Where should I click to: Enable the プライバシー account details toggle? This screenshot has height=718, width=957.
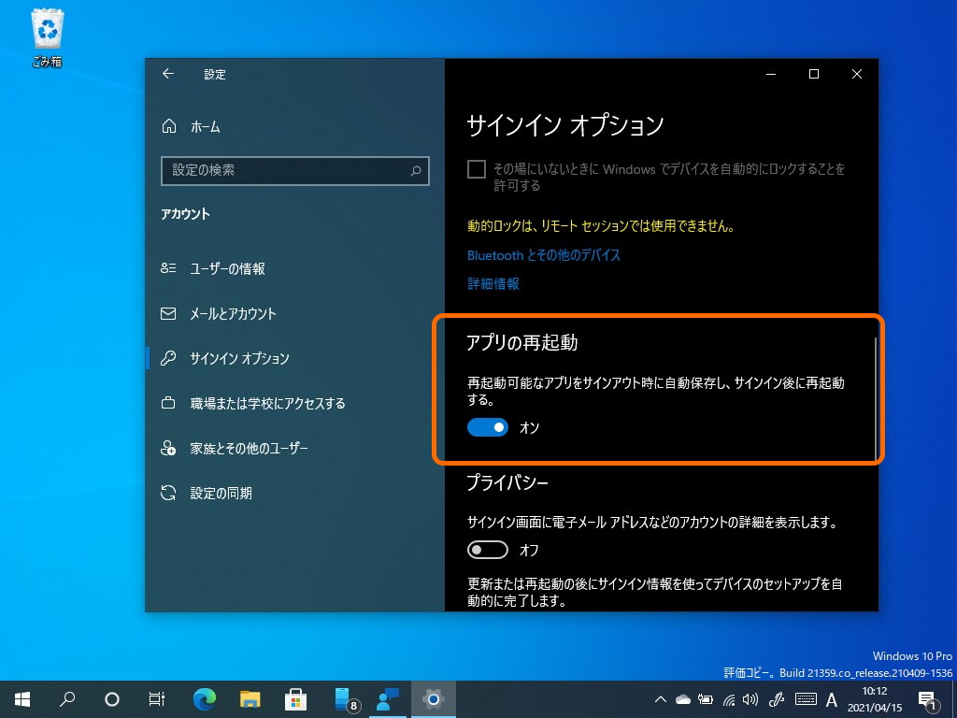click(486, 550)
